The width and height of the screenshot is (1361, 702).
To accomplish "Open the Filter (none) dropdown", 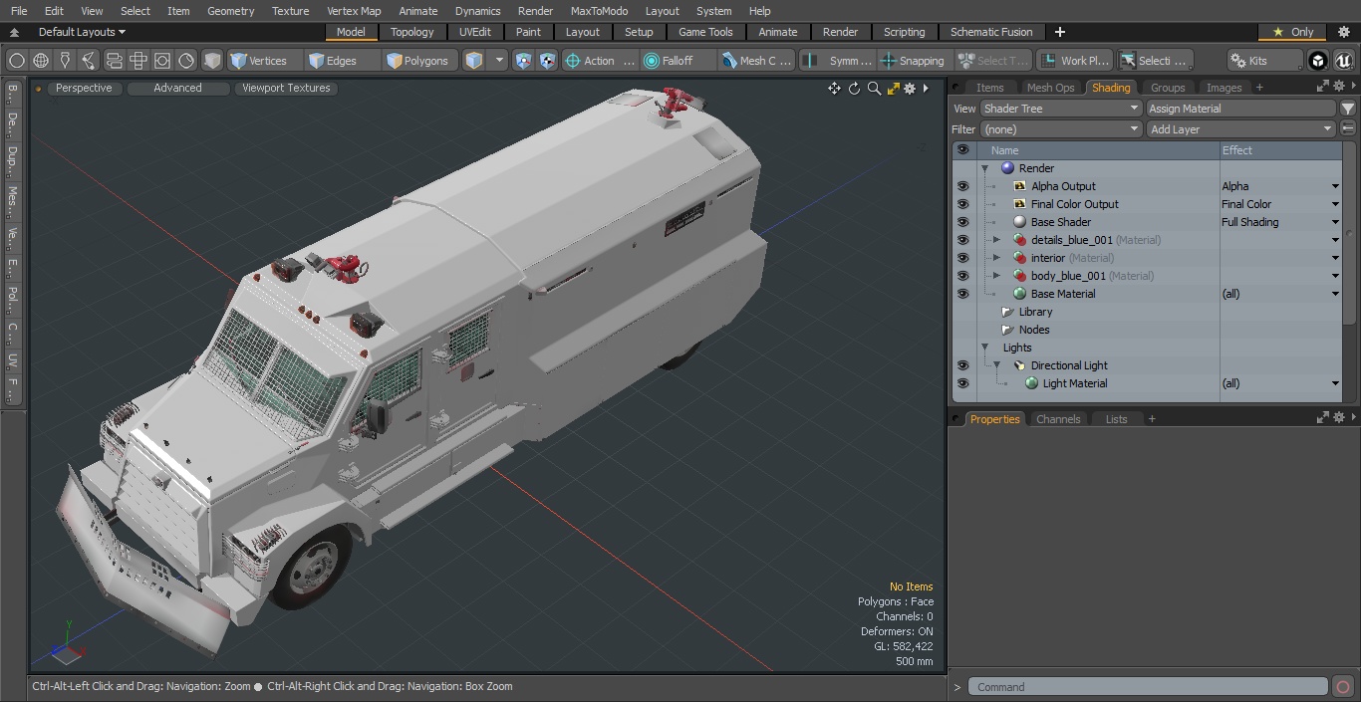I will pyautogui.click(x=1060, y=129).
